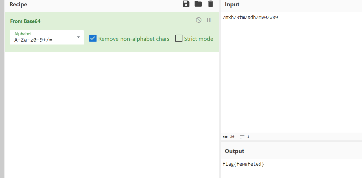Select the From Base64 operation title
The image size is (362, 178).
(x=25, y=21)
